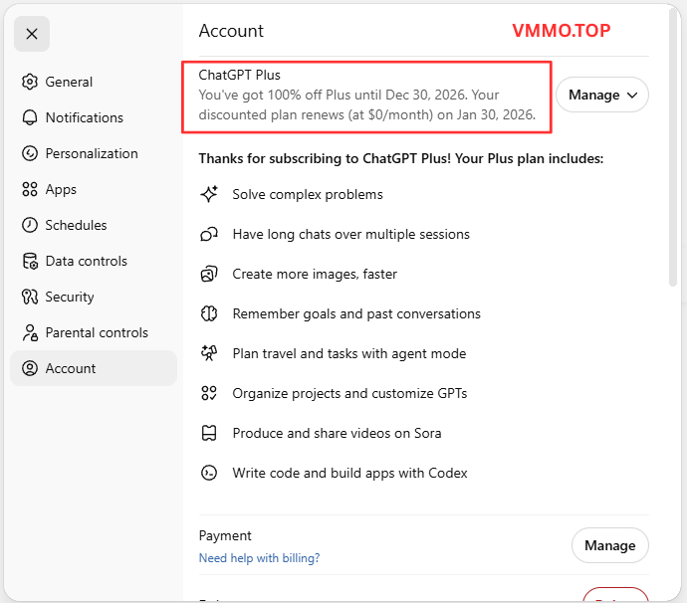Expand the Manage dropdown for ChatGPT Plus

[601, 96]
